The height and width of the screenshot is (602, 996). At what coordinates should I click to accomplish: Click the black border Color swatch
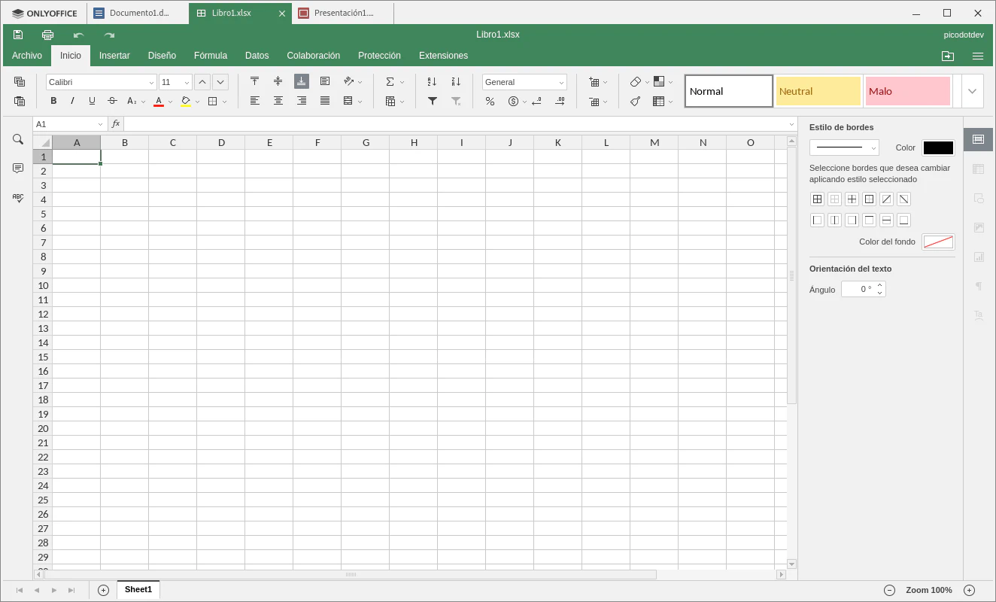pos(938,147)
